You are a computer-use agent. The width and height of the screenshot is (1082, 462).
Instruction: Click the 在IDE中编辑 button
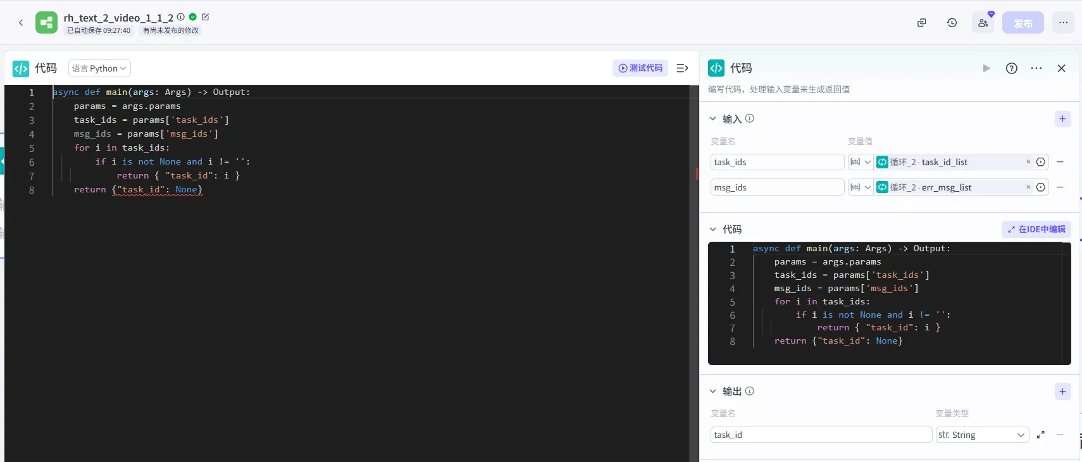(1036, 229)
